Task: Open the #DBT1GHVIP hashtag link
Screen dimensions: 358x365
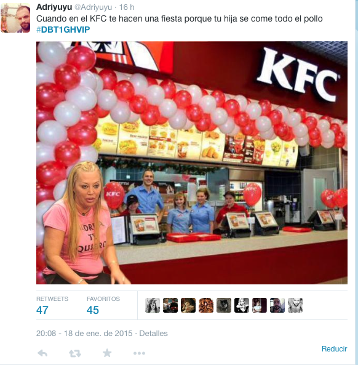Action: (63, 30)
